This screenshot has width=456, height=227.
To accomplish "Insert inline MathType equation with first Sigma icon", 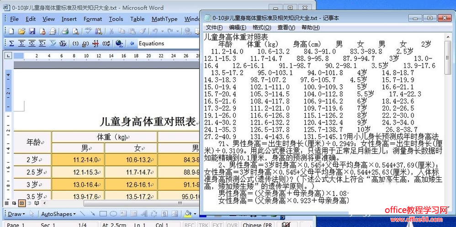I will point(11,43).
